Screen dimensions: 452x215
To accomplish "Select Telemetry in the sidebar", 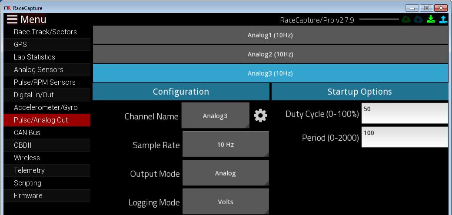I will click(x=47, y=170).
